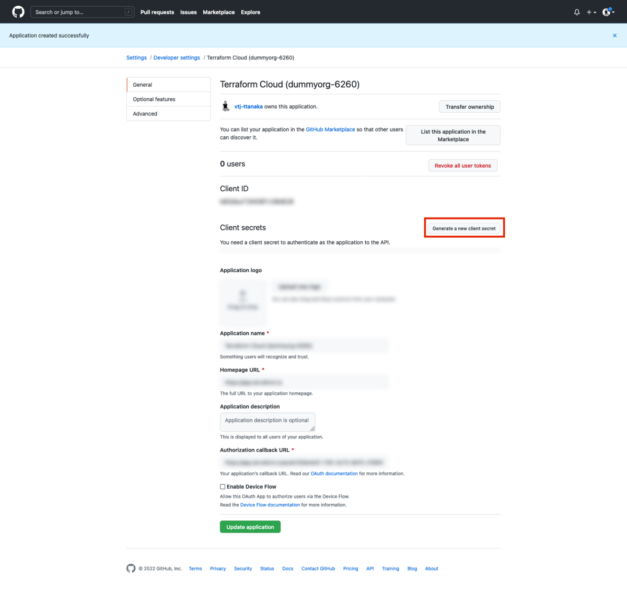The width and height of the screenshot is (627, 592).
Task: Click the 'Terraform Cloud (dummyorg-6260)' page heading
Action: 289,84
